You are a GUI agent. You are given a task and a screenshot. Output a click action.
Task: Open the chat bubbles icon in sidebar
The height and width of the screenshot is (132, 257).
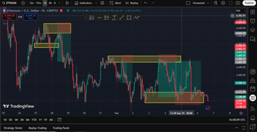tap(252, 39)
